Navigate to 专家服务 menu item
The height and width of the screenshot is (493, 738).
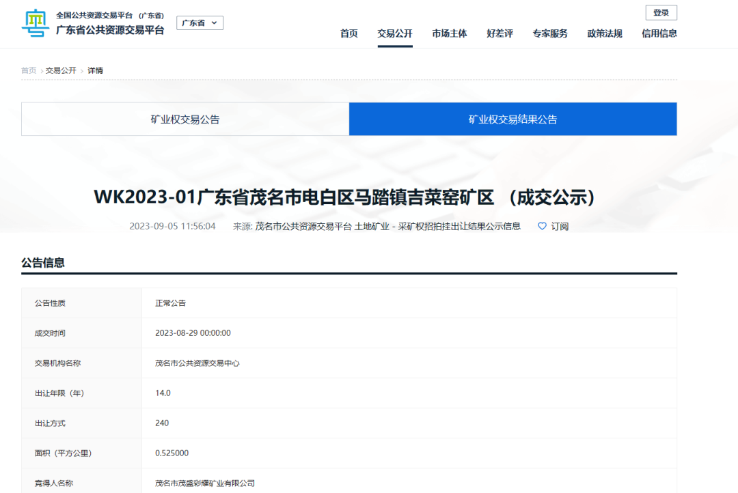[550, 33]
